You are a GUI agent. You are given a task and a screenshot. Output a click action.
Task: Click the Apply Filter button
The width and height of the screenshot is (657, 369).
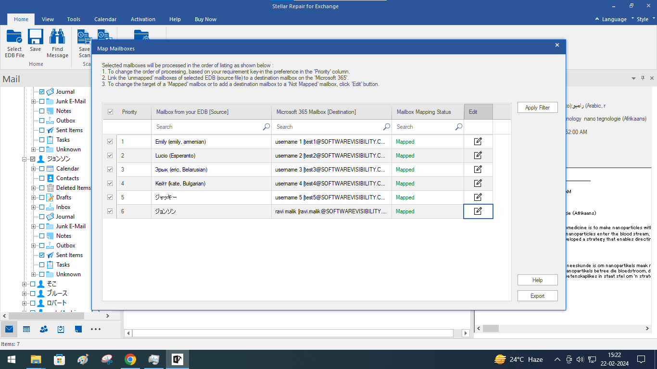(x=537, y=108)
